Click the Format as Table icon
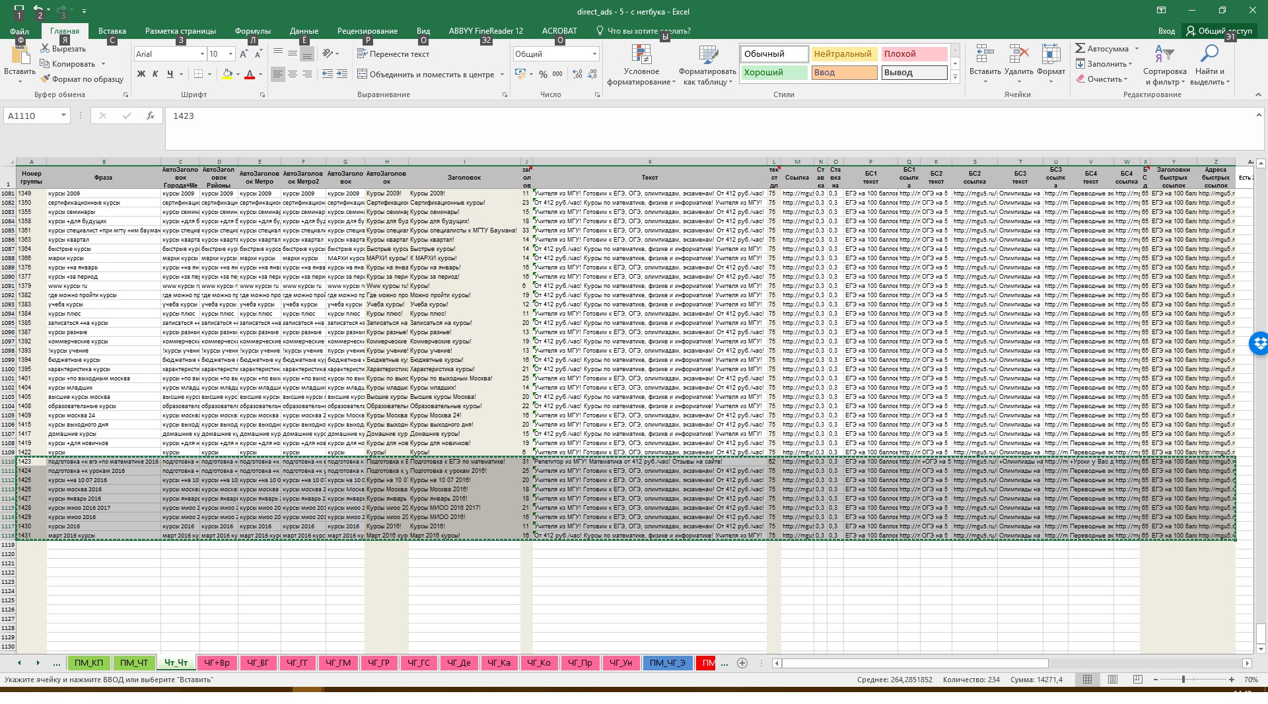This screenshot has width=1268, height=704. 707,57
